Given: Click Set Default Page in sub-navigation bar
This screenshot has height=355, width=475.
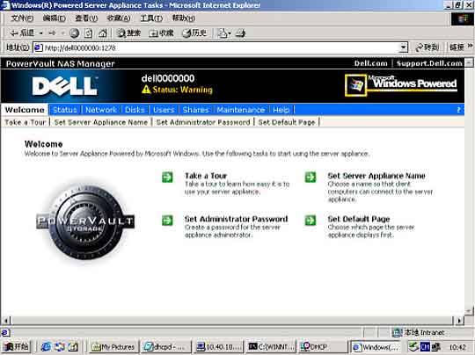Looking at the screenshot, I should click(x=287, y=122).
